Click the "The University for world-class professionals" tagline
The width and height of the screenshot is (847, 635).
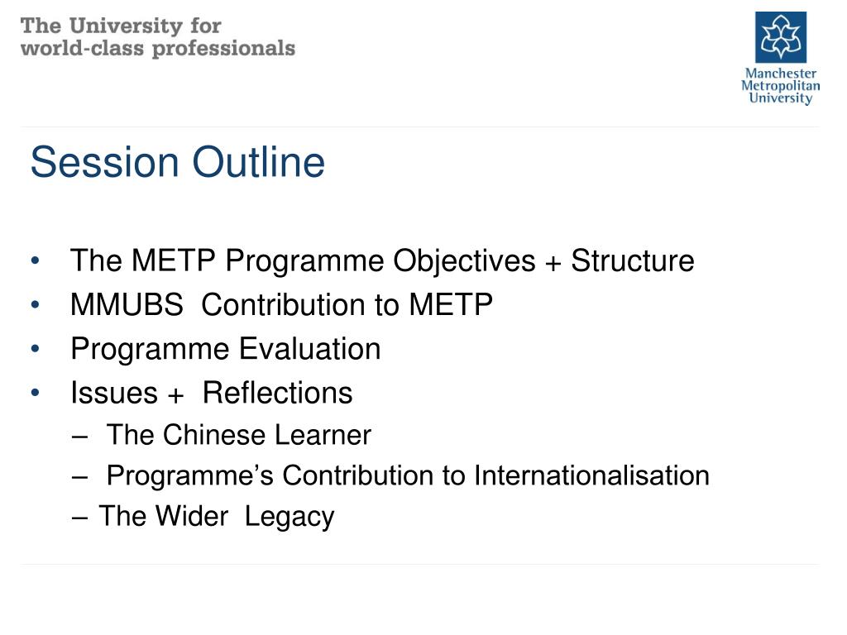(157, 37)
